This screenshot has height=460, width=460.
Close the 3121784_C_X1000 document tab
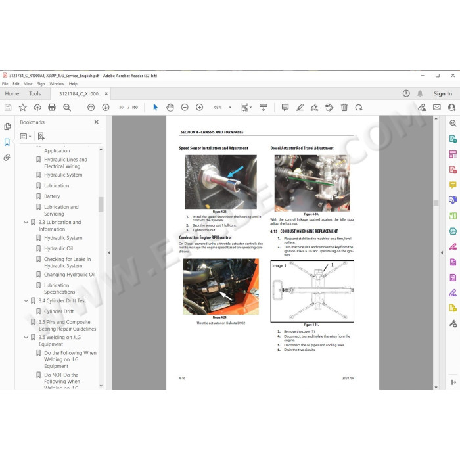106,93
